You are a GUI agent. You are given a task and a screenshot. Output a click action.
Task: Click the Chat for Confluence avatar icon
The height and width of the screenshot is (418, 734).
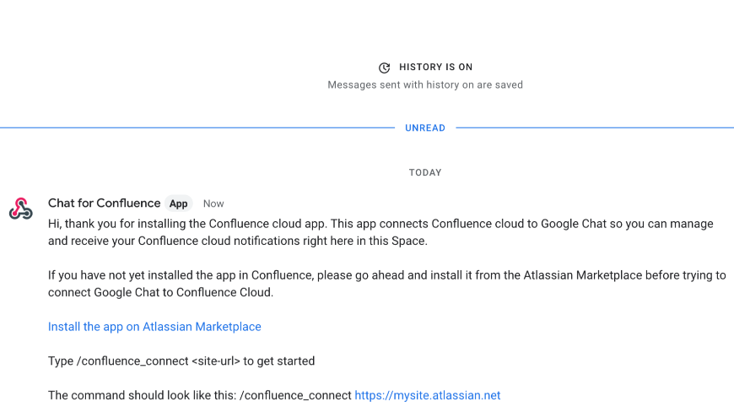click(21, 209)
